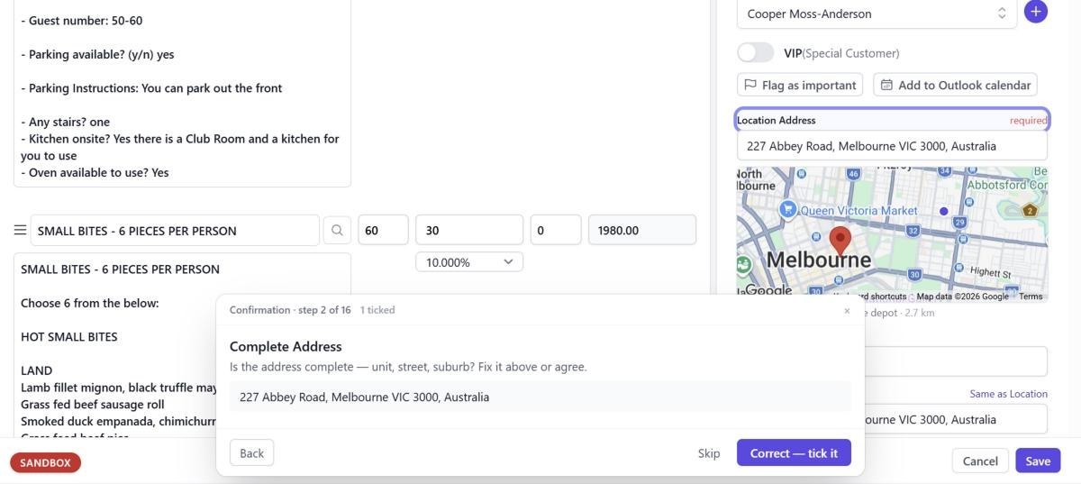The width and height of the screenshot is (1081, 484).
Task: Click the 'Oven available to use? Yes' line
Action: [x=95, y=172]
